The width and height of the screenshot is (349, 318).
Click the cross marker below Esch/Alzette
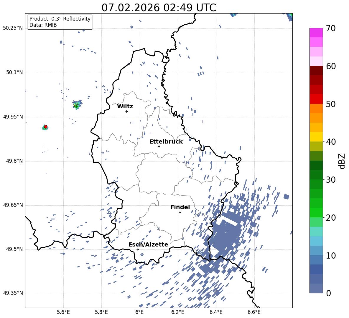coord(138,249)
